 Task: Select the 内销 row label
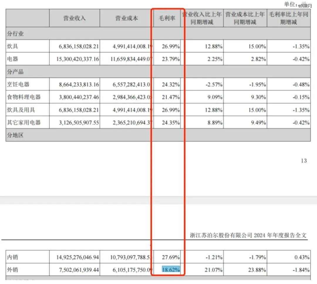(13, 256)
